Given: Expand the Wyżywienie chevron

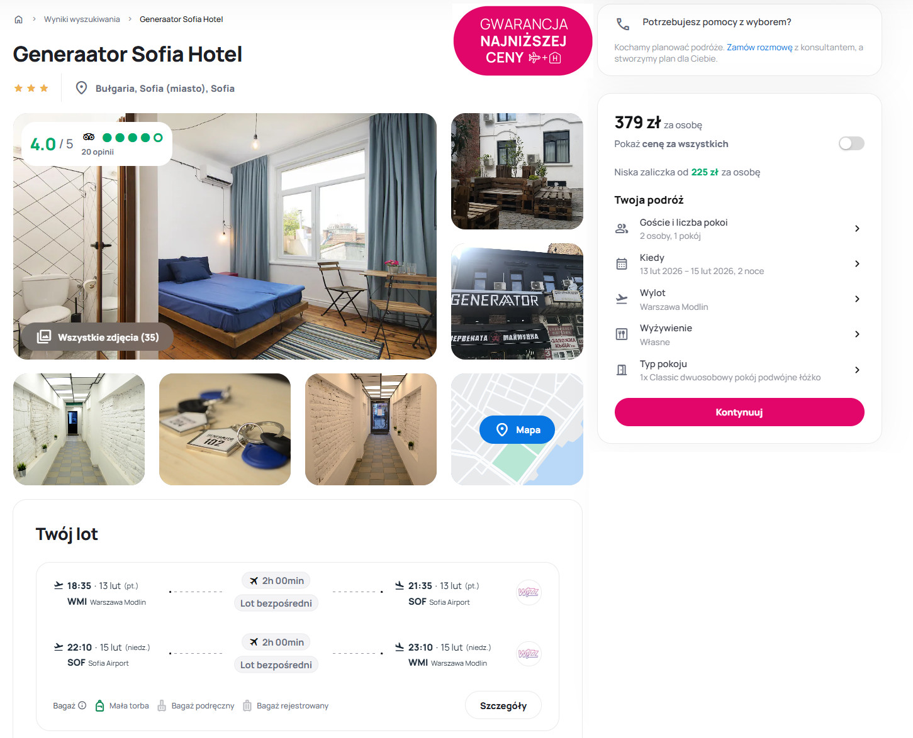Looking at the screenshot, I should pyautogui.click(x=857, y=334).
